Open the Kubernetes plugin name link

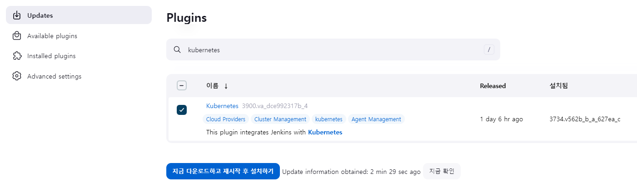point(222,106)
